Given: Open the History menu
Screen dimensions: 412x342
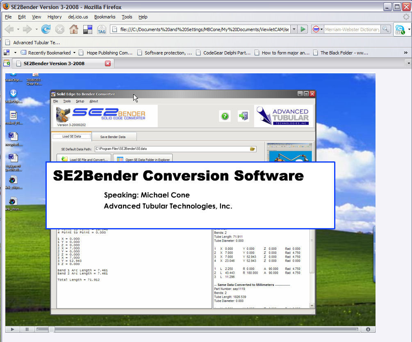Looking at the screenshot, I should point(55,17).
